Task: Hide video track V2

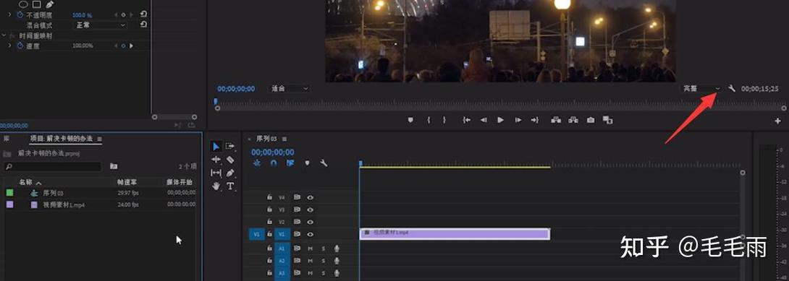Action: pyautogui.click(x=311, y=222)
